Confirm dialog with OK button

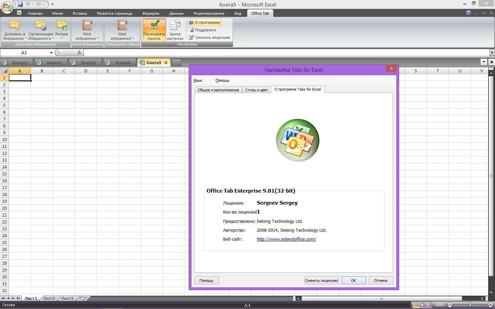(353, 281)
